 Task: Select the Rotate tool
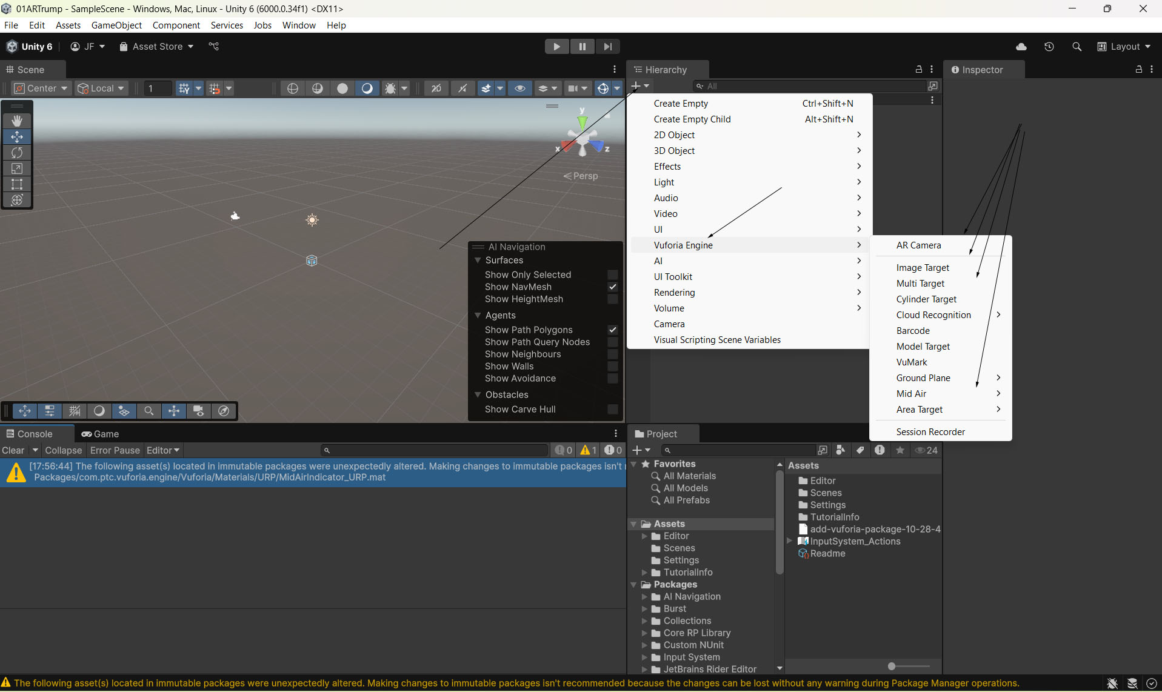click(17, 153)
